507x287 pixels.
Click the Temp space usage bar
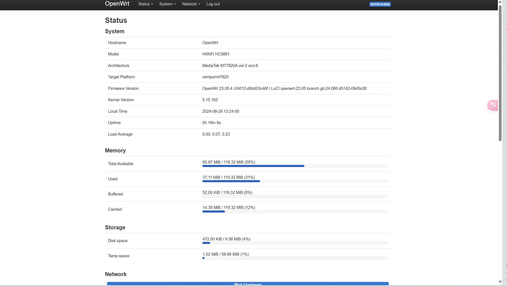coord(295,258)
